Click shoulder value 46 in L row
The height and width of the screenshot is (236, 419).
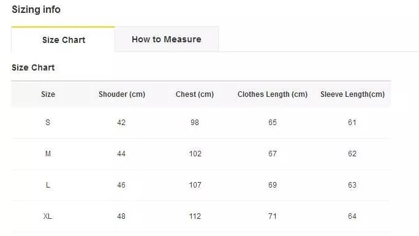[121, 185]
